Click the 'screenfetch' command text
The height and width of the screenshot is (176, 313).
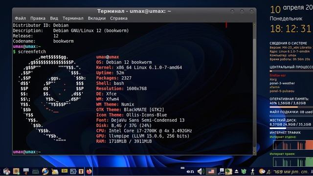(32, 52)
